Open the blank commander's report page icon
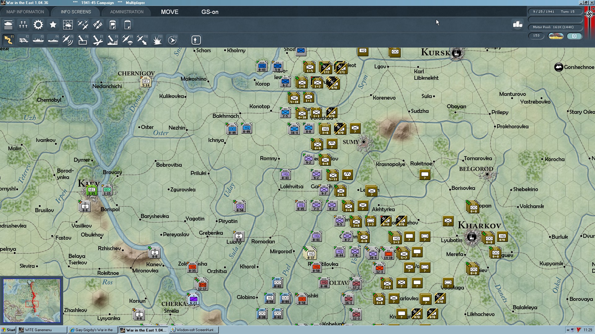 [x=127, y=25]
